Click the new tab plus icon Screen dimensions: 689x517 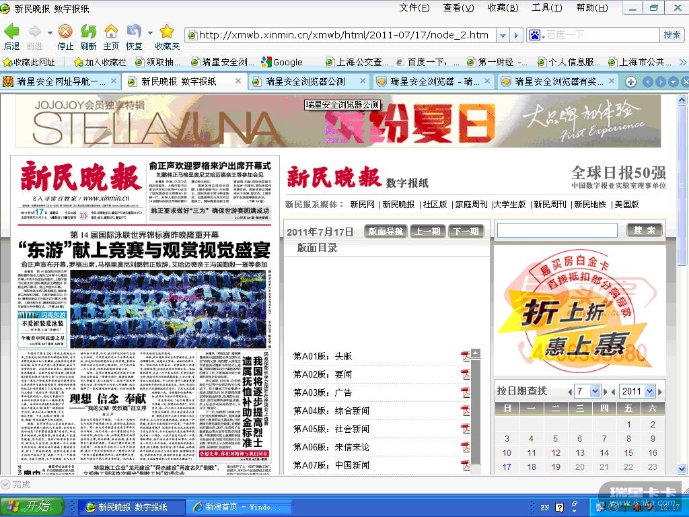click(x=630, y=81)
